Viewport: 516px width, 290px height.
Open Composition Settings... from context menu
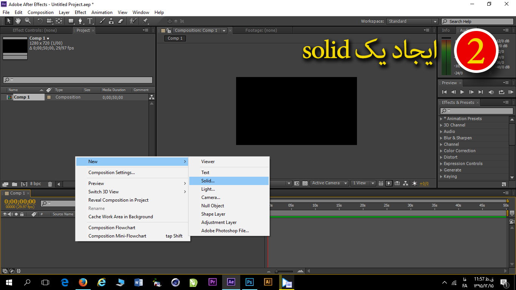(x=132, y=173)
